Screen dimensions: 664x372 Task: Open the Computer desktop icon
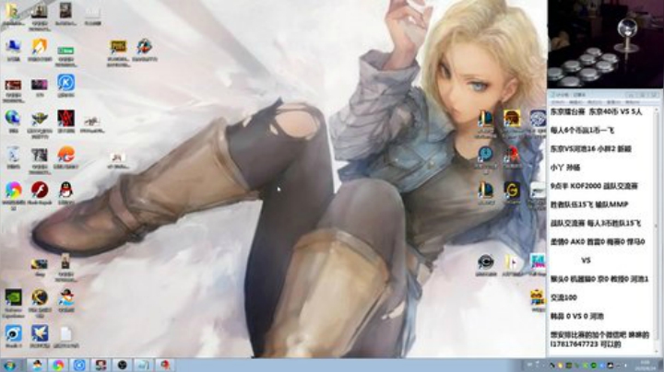click(x=13, y=46)
